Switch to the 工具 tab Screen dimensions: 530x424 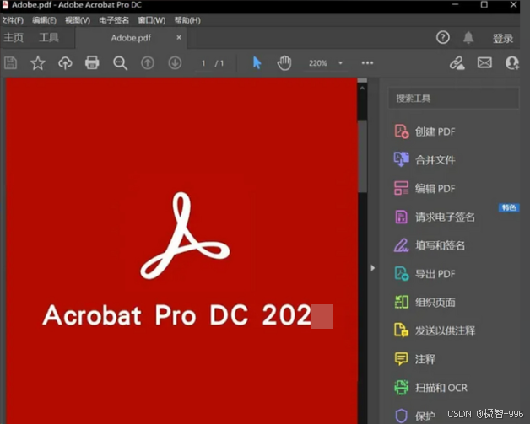pyautogui.click(x=49, y=37)
